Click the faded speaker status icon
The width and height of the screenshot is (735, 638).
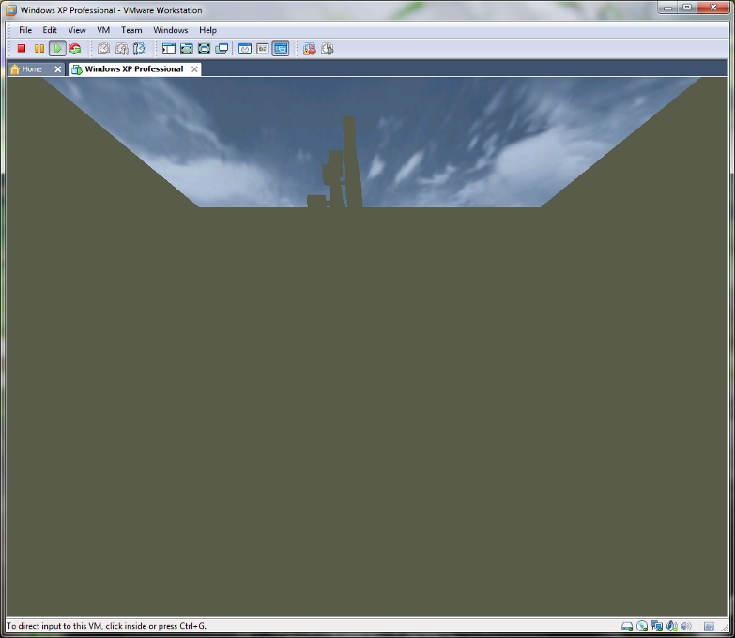[x=686, y=626]
